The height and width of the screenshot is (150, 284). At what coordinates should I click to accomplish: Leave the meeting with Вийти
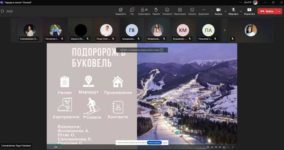pyautogui.click(x=267, y=11)
